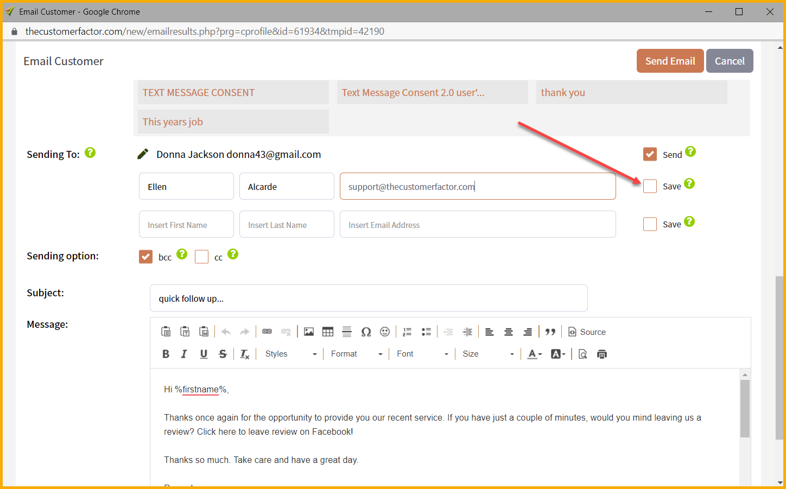786x489 pixels.
Task: Align text right in editor
Action: [x=528, y=332]
